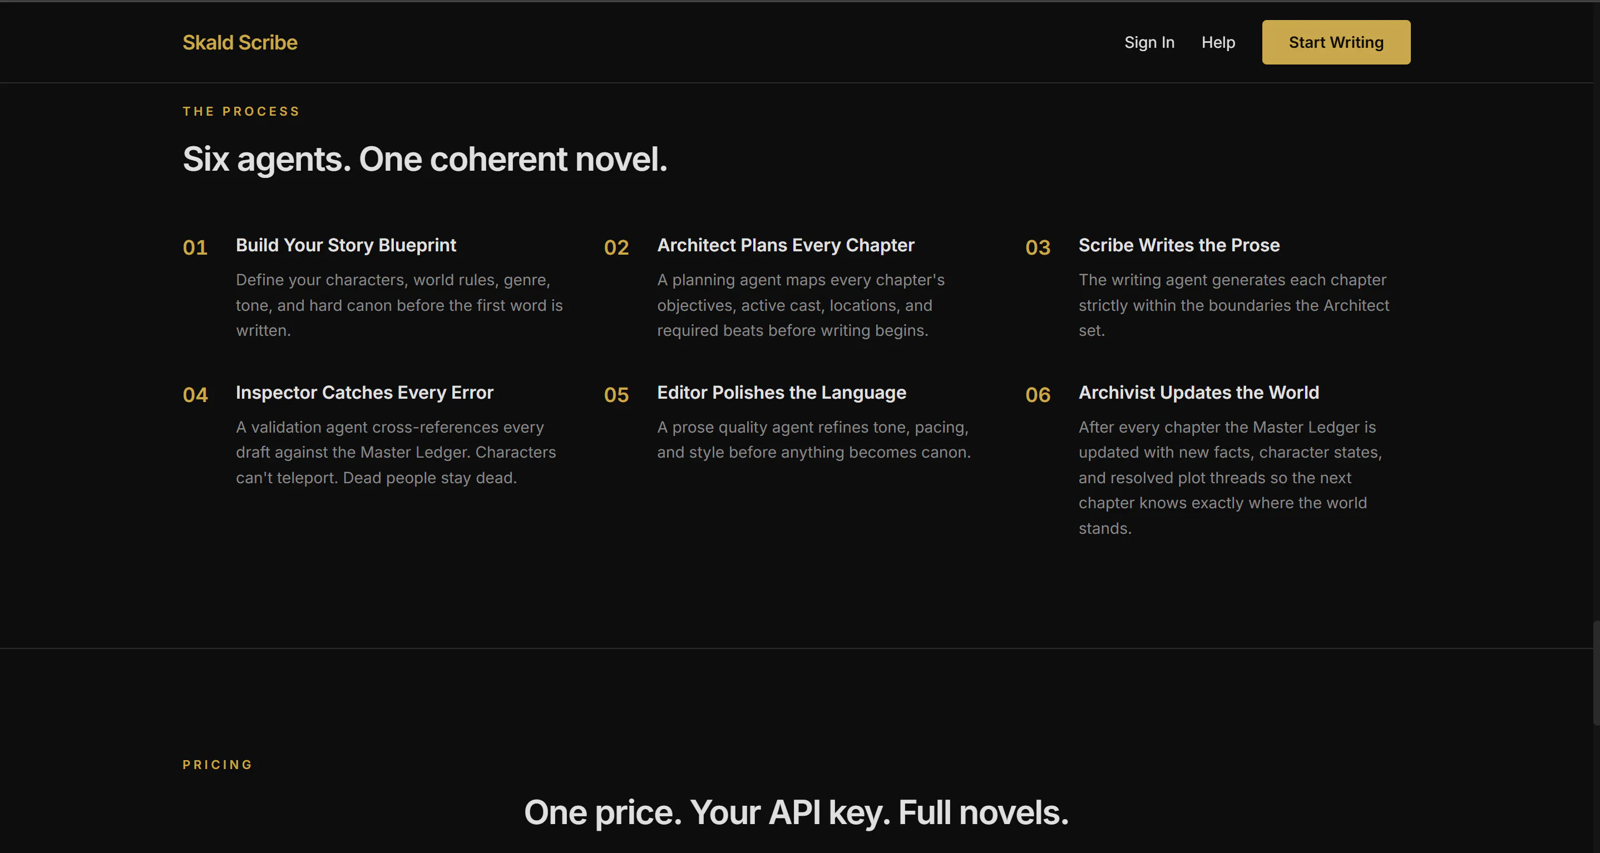Click 'Editor Polishes the Language' title
1600x853 pixels.
click(782, 393)
